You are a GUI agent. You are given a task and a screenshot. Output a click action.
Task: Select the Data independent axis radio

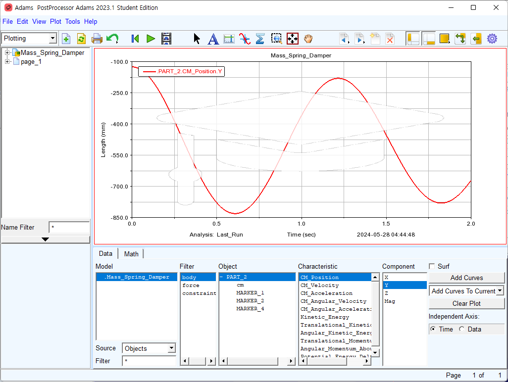click(461, 329)
